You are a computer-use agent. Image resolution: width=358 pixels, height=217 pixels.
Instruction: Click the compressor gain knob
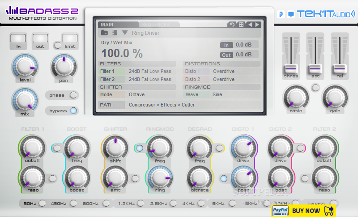[x=335, y=98]
